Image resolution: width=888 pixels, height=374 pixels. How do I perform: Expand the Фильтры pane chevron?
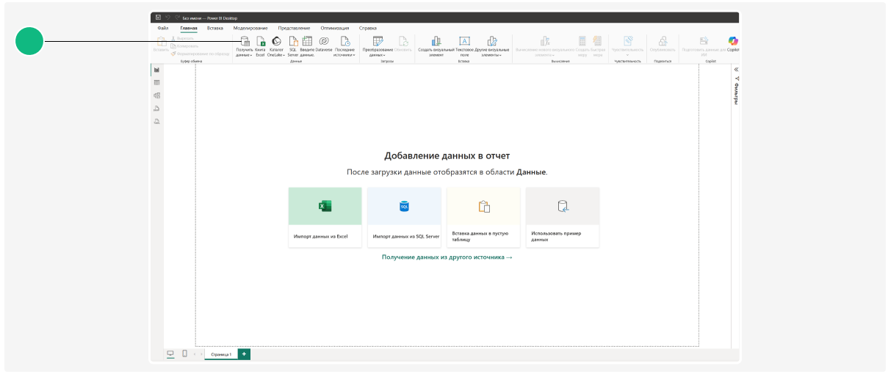(x=736, y=69)
